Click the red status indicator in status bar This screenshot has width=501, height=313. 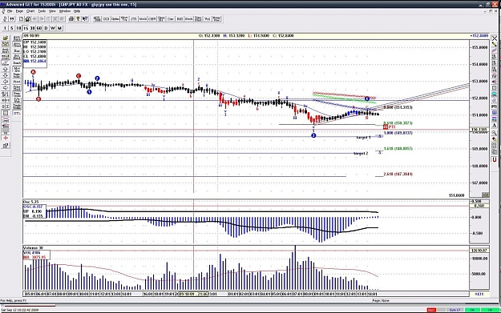pos(431,310)
